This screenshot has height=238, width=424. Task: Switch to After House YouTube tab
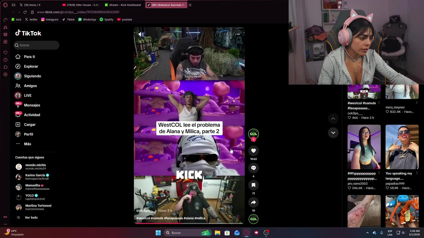pyautogui.click(x=81, y=5)
